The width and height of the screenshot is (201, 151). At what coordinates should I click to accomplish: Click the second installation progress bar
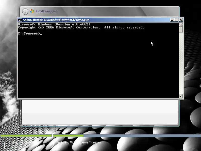click(127, 136)
